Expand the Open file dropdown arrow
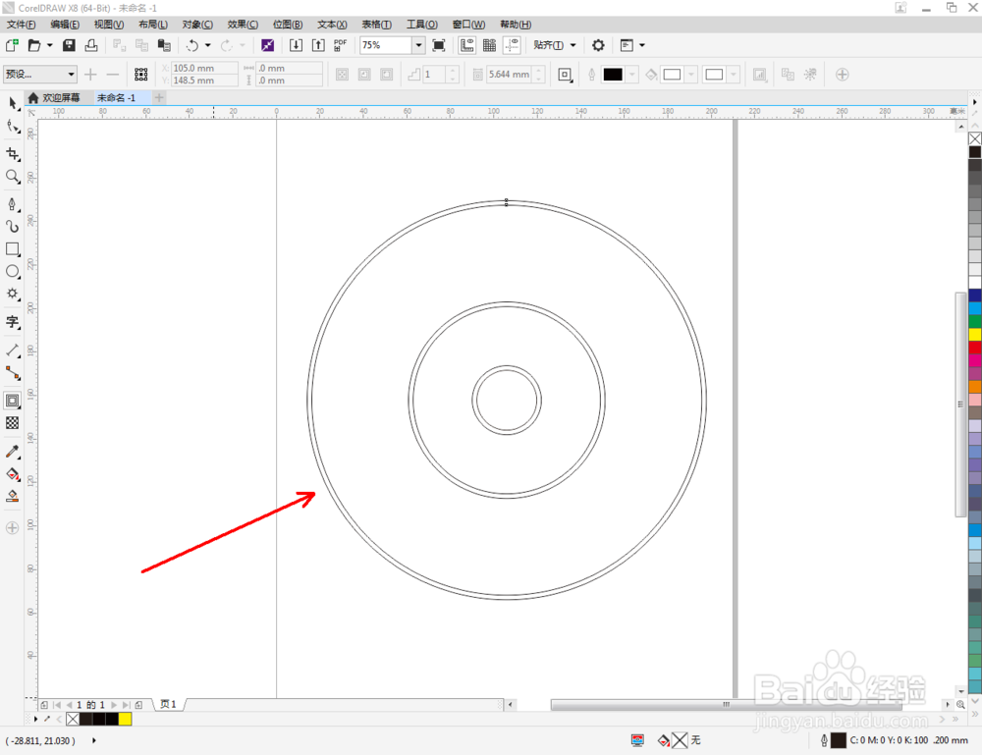 [x=49, y=45]
